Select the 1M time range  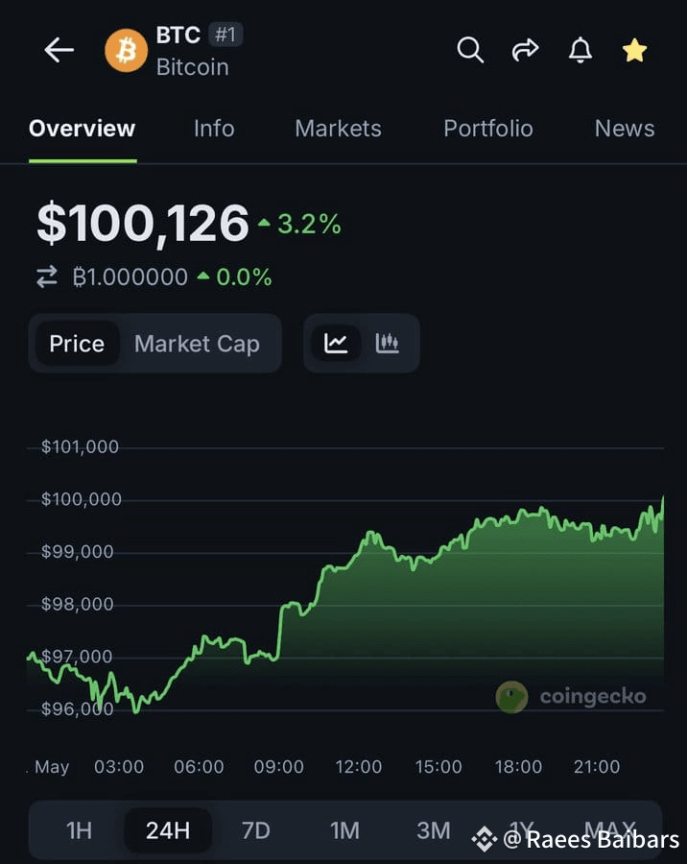point(344,830)
